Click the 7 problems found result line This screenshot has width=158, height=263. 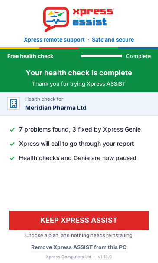point(80,129)
